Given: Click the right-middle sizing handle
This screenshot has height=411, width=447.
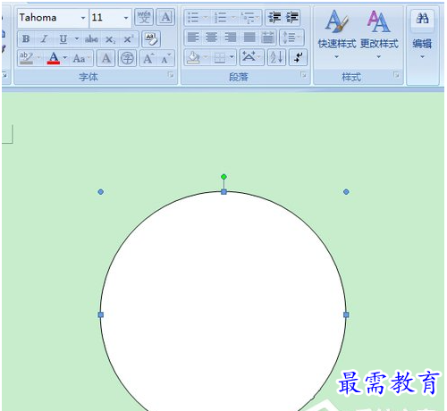Looking at the screenshot, I should pos(346,315).
